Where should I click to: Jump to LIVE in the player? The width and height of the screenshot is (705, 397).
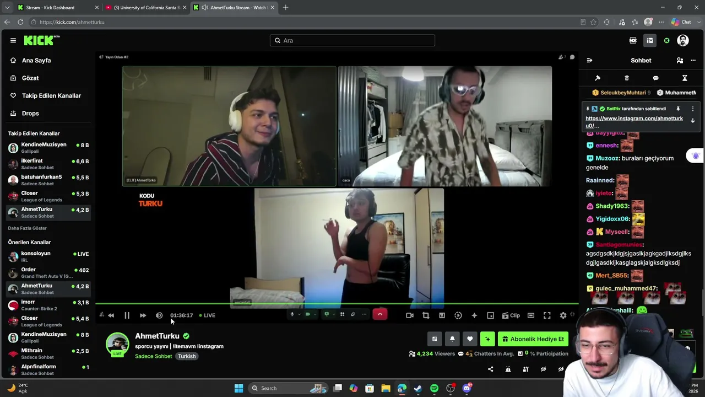pos(207,315)
